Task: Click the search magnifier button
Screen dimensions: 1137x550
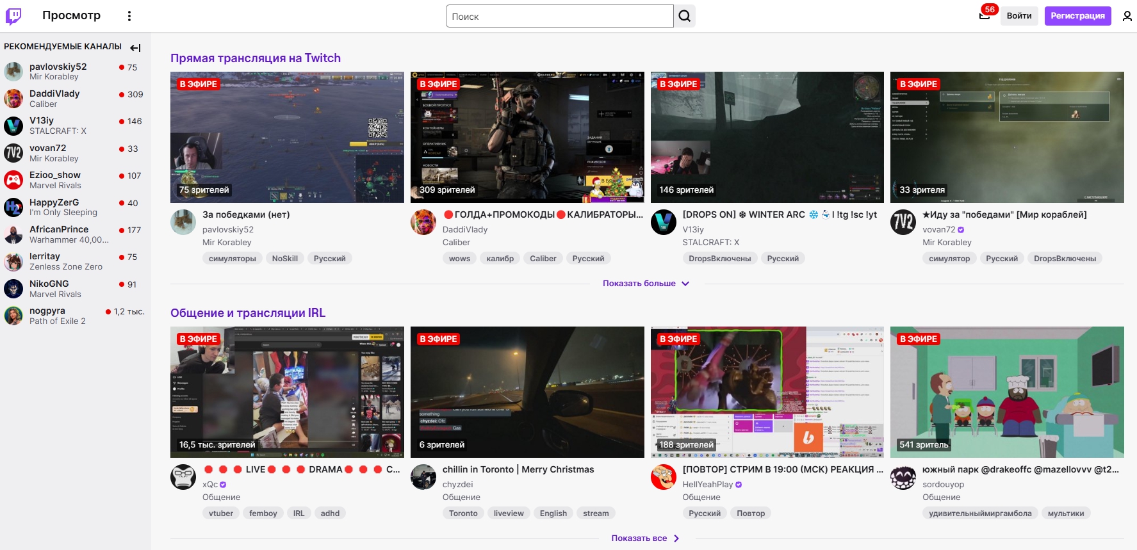Action: pyautogui.click(x=685, y=16)
